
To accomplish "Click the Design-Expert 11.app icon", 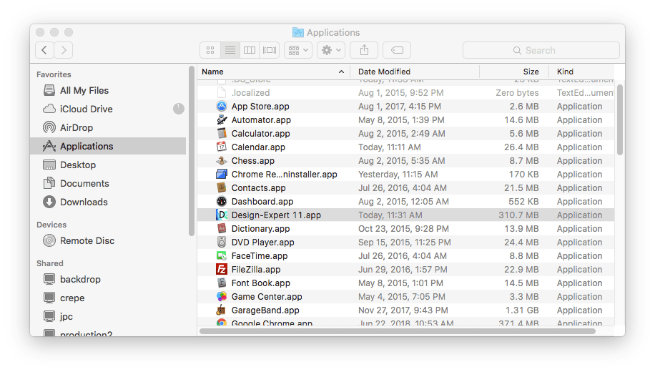I will coord(222,215).
